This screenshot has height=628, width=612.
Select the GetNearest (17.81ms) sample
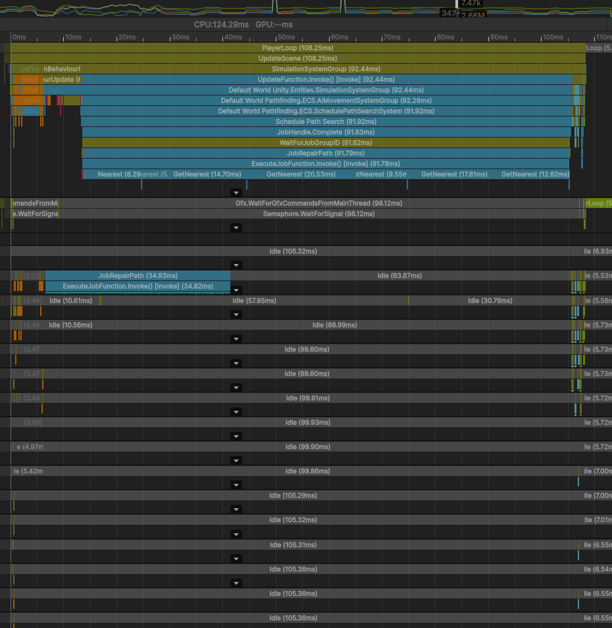(453, 174)
